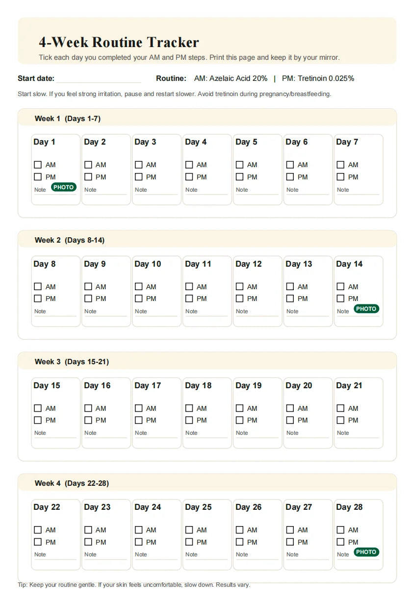Tick the Day 1 PM checkbox
412x600 pixels.
pyautogui.click(x=38, y=177)
